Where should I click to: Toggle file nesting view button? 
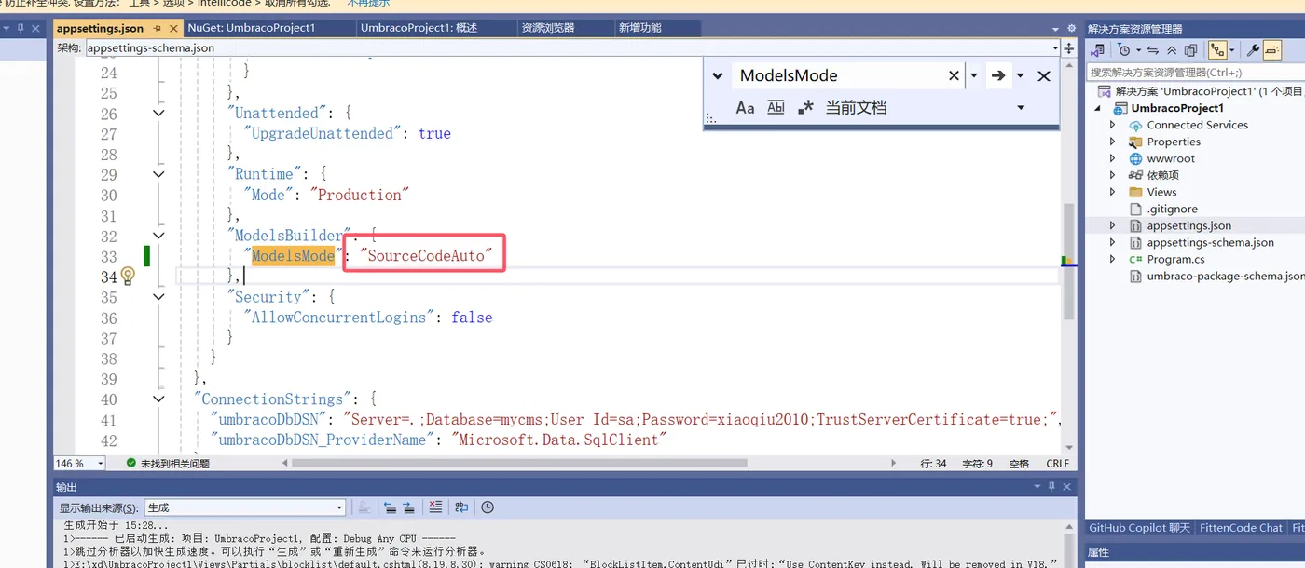click(x=1216, y=50)
